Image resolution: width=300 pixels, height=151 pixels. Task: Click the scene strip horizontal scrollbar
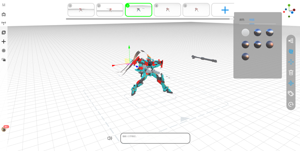click(x=148, y=19)
